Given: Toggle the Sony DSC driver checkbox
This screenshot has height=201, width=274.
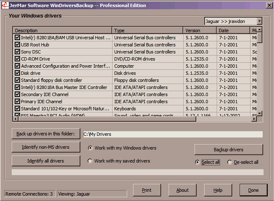Looking at the screenshot, I should 17,52.
